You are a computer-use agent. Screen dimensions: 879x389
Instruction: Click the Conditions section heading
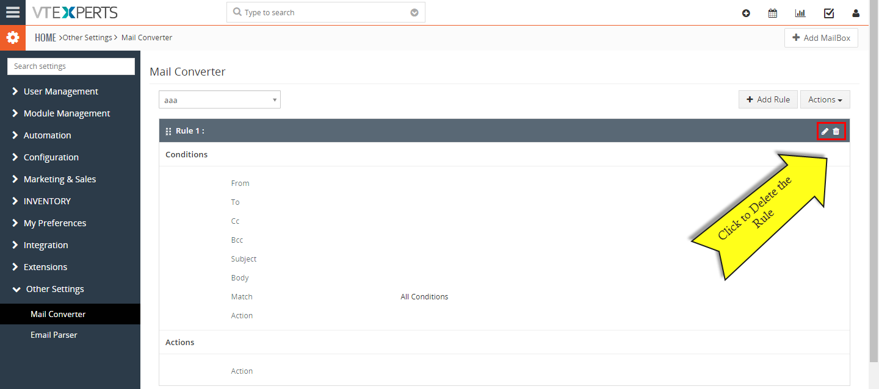[x=186, y=155]
